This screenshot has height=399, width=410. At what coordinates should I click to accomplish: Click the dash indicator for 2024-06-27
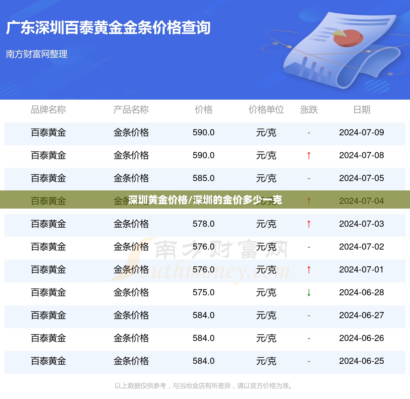pos(309,316)
